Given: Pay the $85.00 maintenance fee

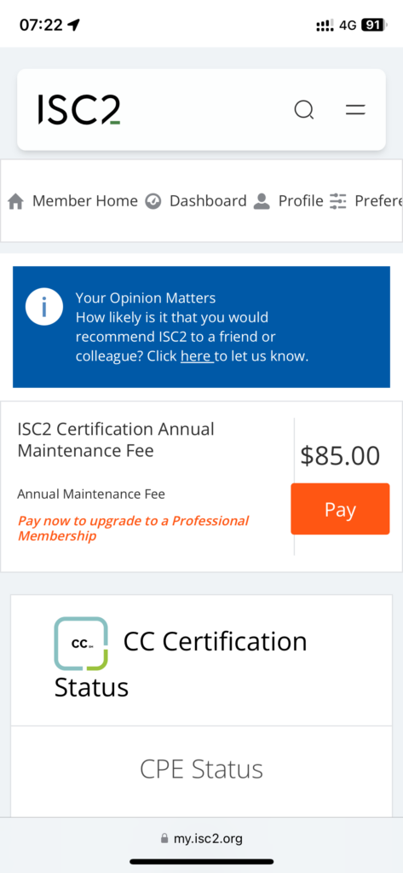Looking at the screenshot, I should click(x=340, y=509).
